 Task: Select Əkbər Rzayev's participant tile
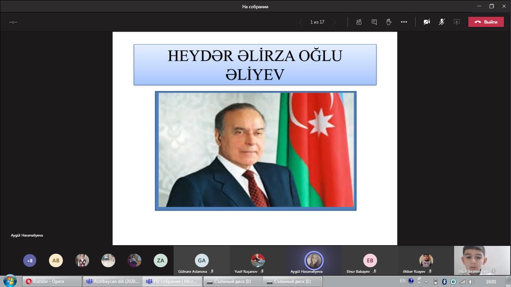[426, 260]
